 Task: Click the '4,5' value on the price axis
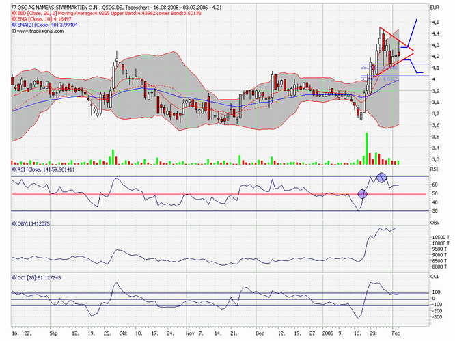pos(436,22)
